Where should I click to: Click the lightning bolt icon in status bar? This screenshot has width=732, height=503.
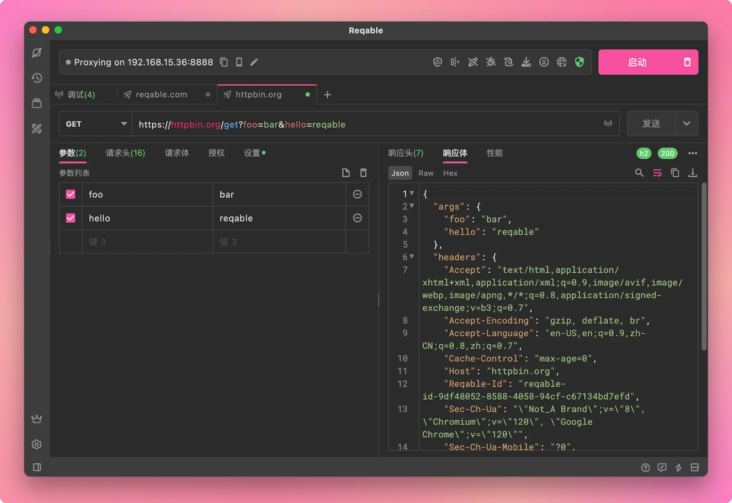tap(679, 468)
